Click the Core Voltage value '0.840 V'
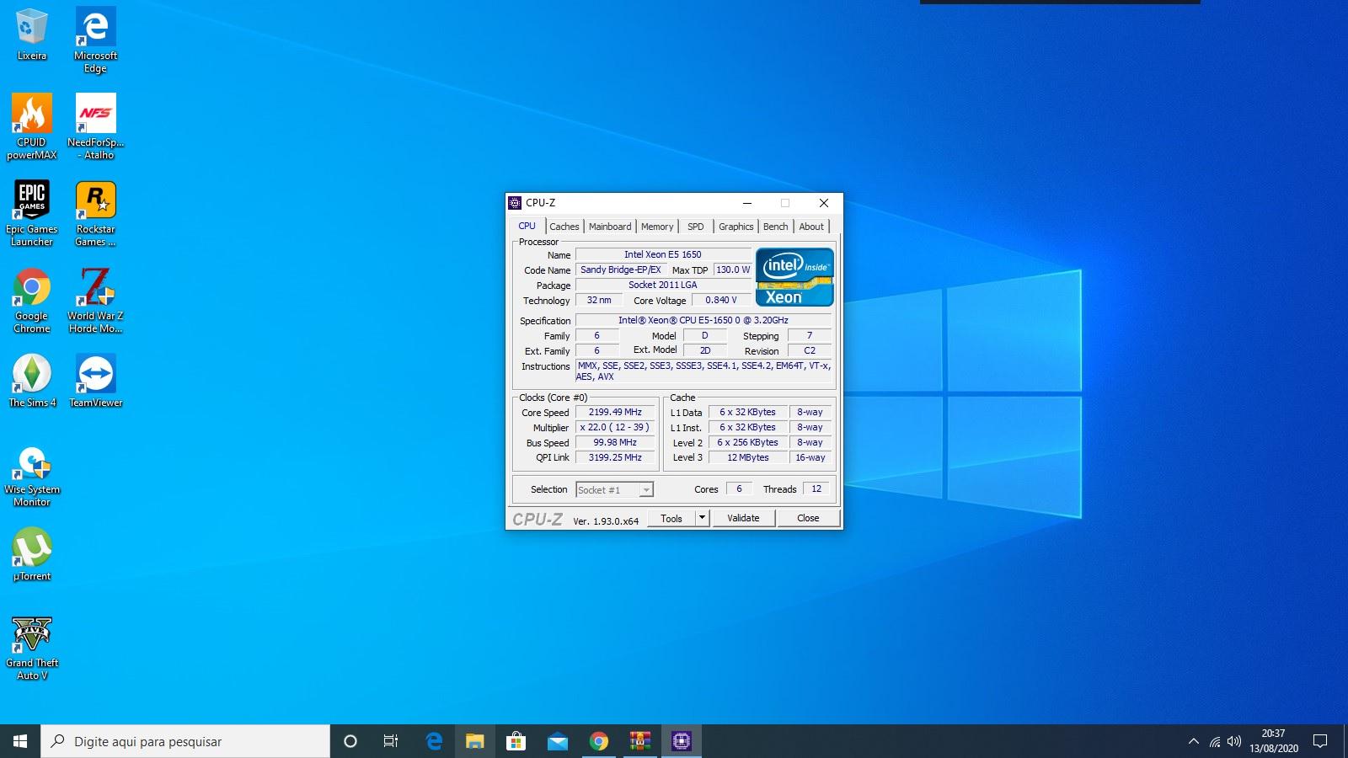This screenshot has width=1348, height=758. point(721,300)
